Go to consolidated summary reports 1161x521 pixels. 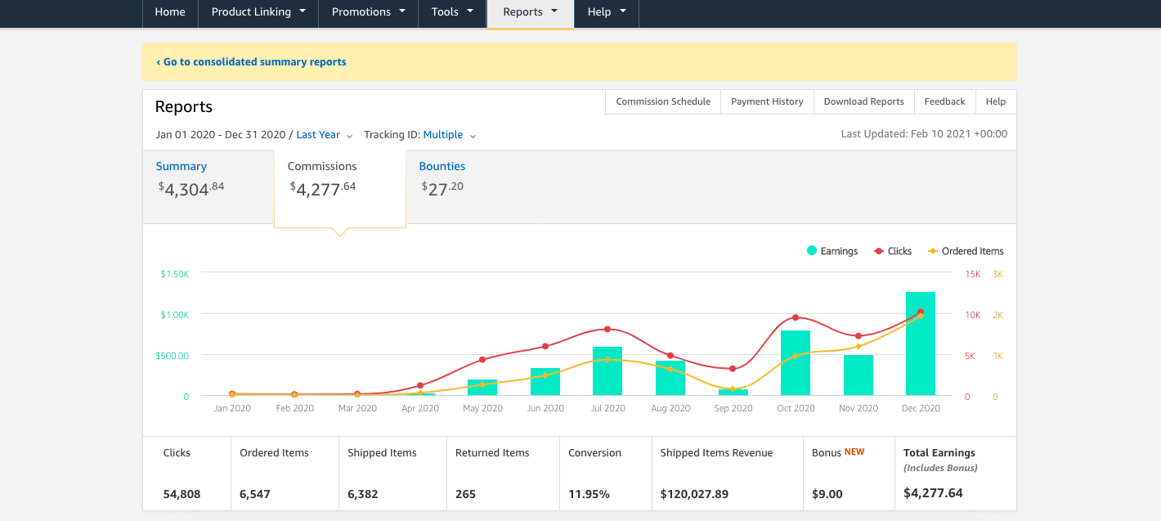253,62
